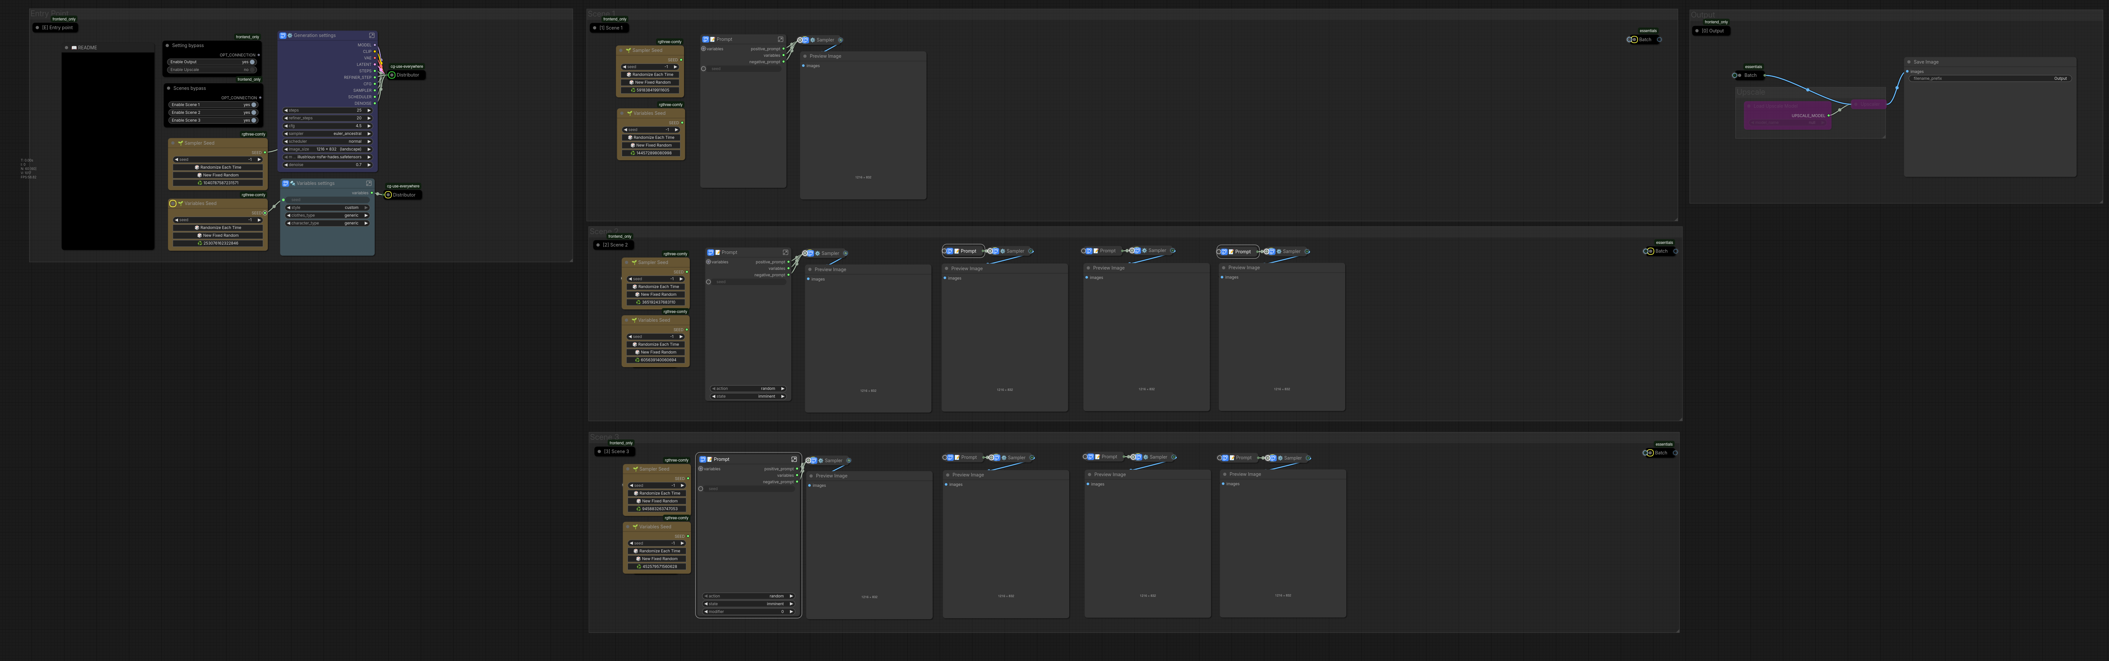Select the [2] Scene 2 label node
2109x661 pixels.
pos(613,245)
